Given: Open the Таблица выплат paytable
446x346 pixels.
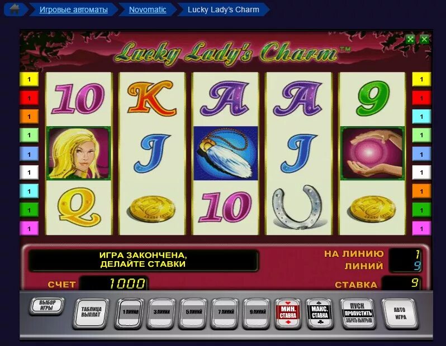Looking at the screenshot, I should point(91,313).
